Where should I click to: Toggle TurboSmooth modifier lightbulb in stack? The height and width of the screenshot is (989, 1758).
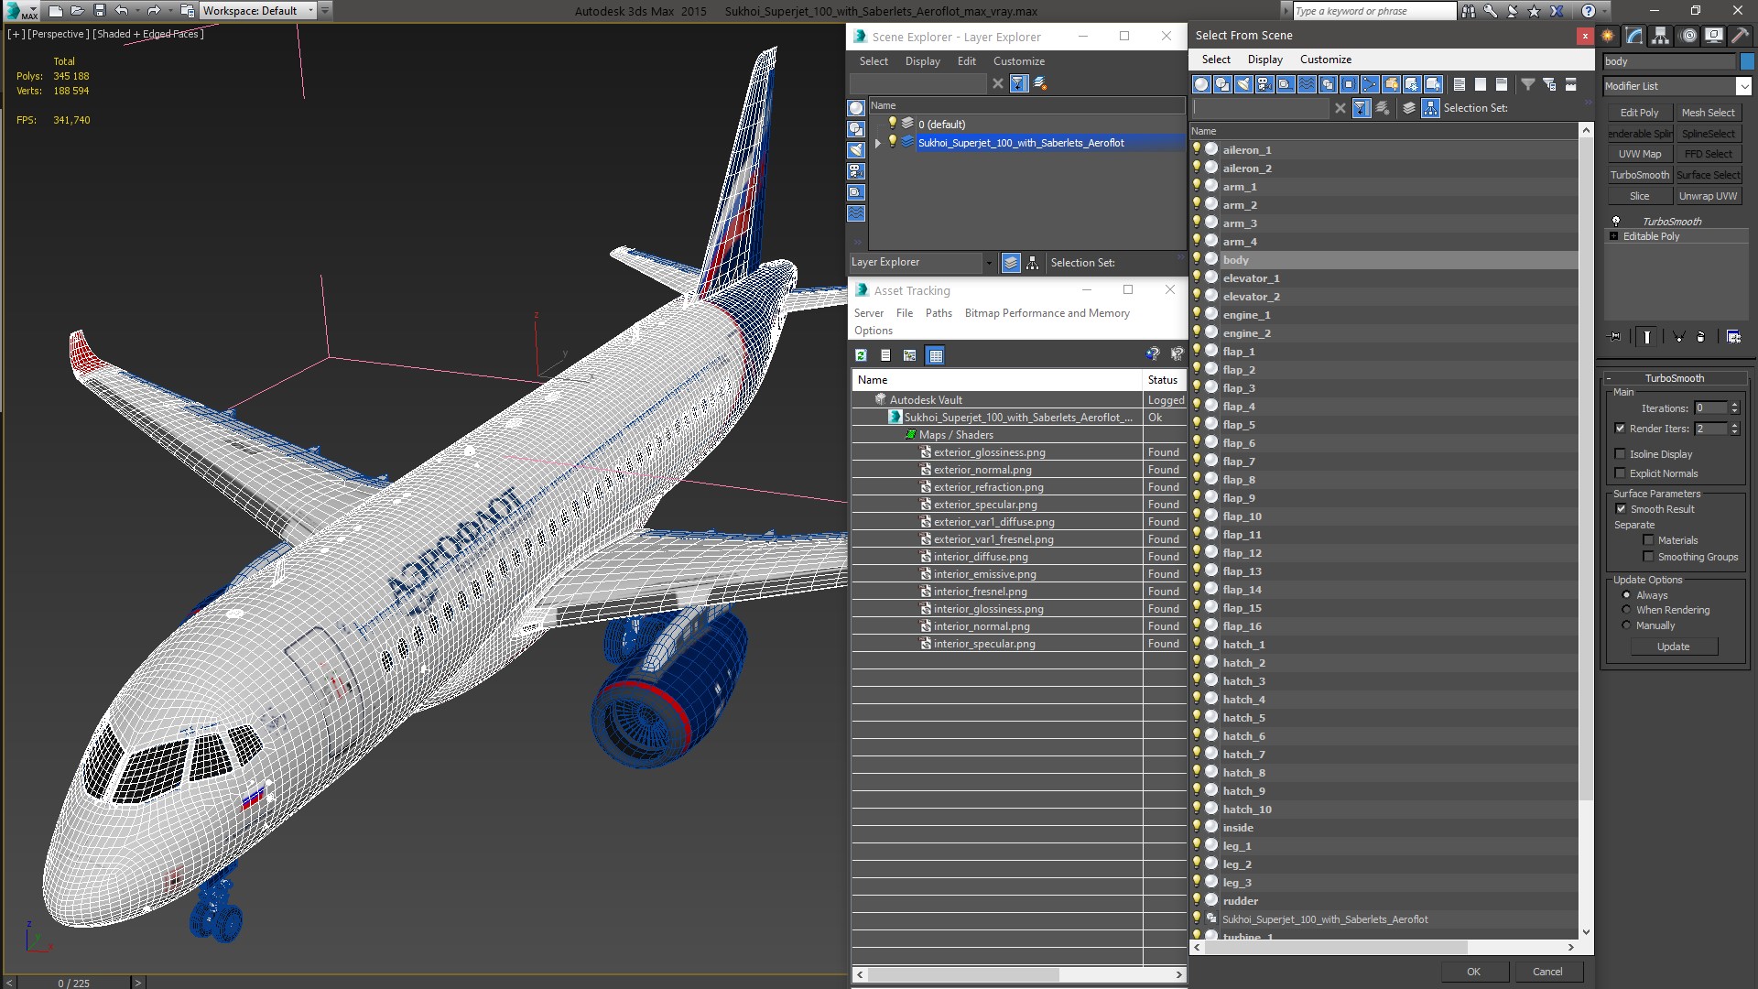(x=1616, y=222)
